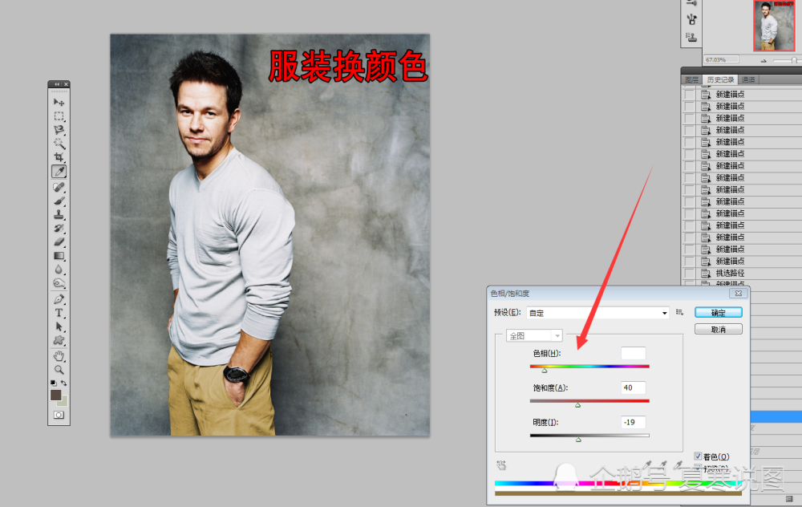Click the 色相 hue slider handle
This screenshot has width=802, height=507.
click(x=545, y=371)
